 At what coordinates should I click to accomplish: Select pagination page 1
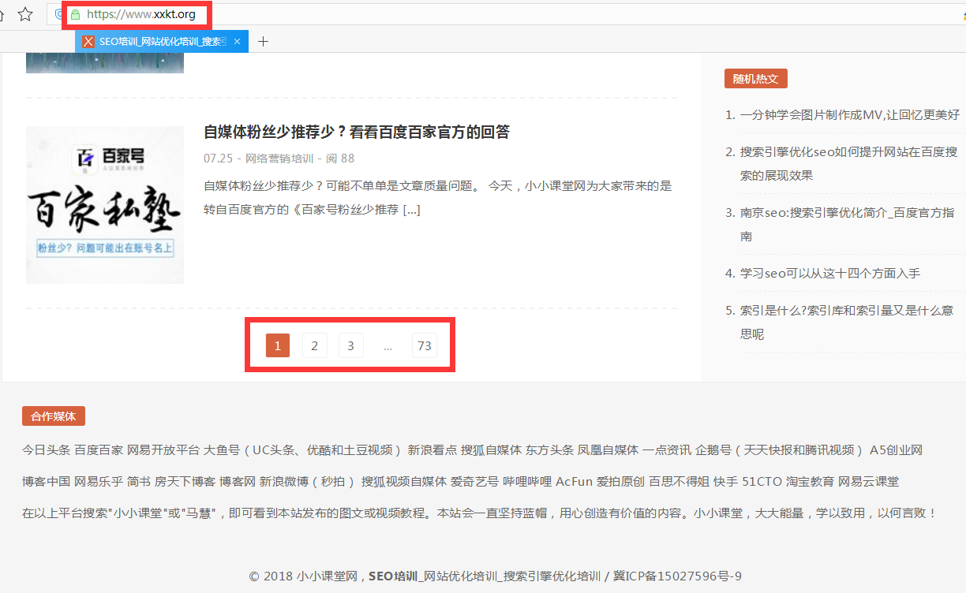point(278,345)
